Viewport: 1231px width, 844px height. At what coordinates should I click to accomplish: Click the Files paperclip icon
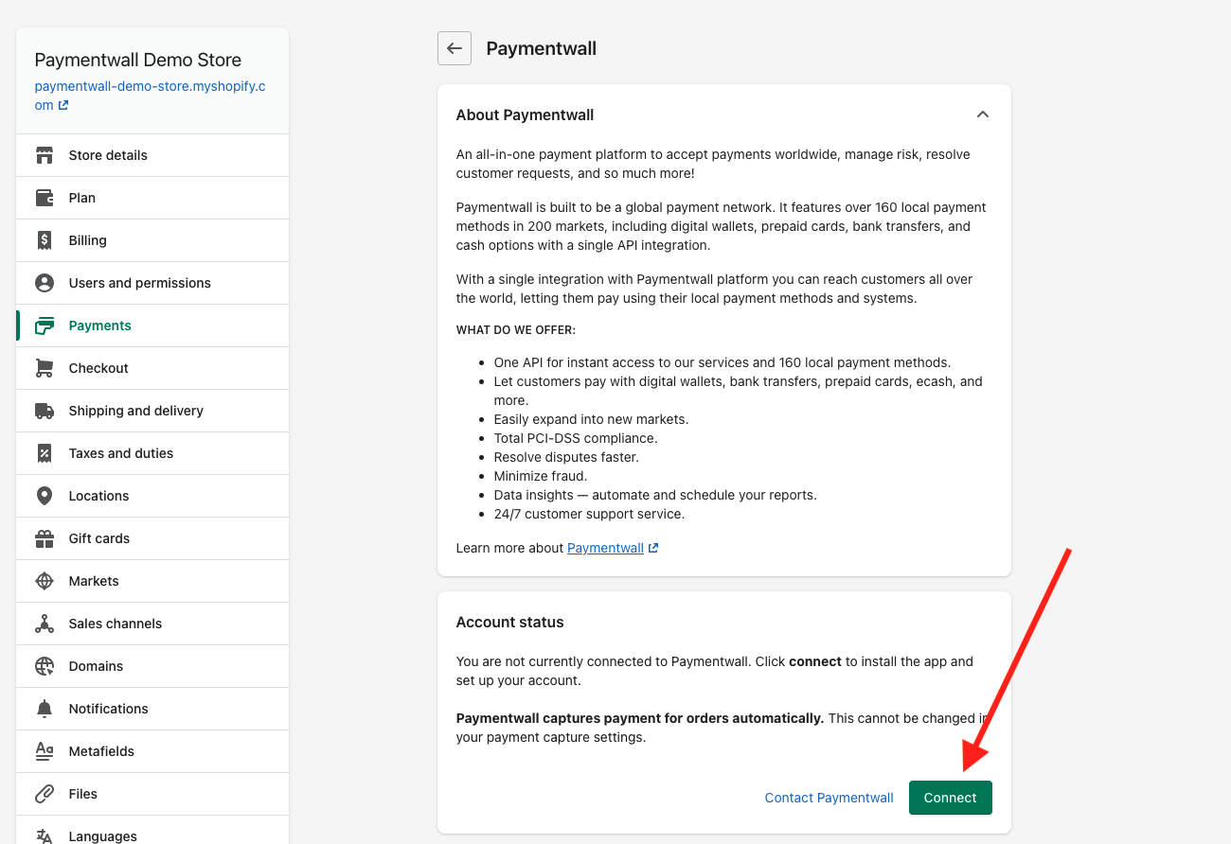pos(45,794)
